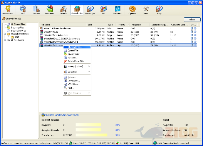Click the Accepted Uploads progress bar
This screenshot has width=203, height=146.
pyautogui.click(x=89, y=130)
